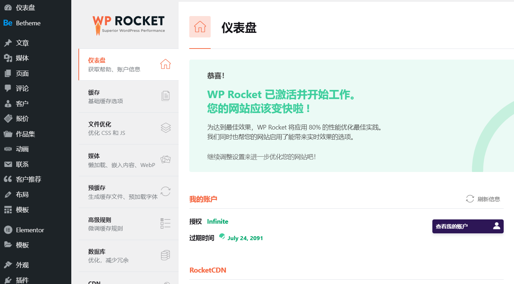Click the green Infinite license text
514x284 pixels.
tap(217, 222)
